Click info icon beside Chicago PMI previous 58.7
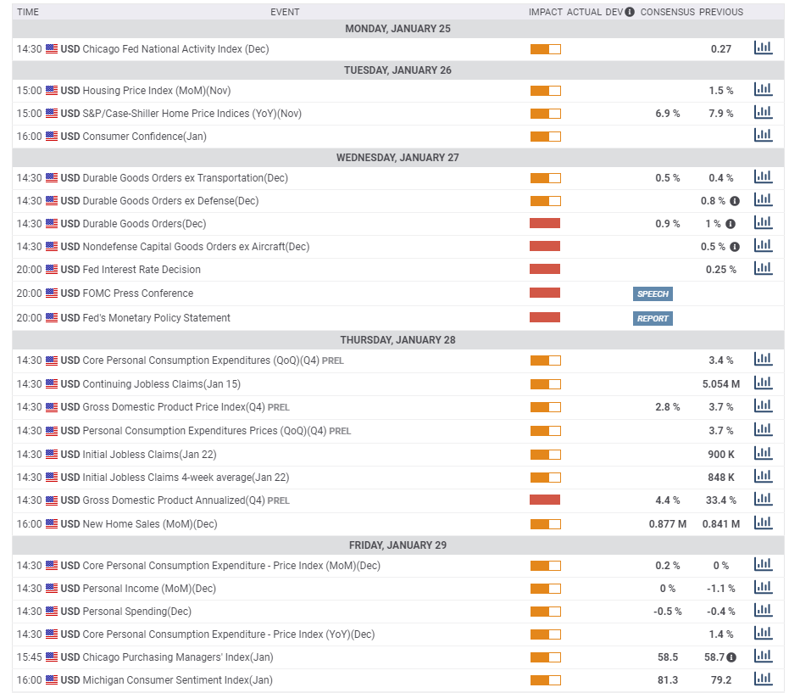This screenshot has width=789, height=693. [731, 657]
